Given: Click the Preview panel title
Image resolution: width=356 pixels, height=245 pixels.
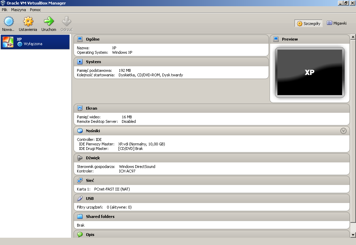Looking at the screenshot, I should (290, 39).
